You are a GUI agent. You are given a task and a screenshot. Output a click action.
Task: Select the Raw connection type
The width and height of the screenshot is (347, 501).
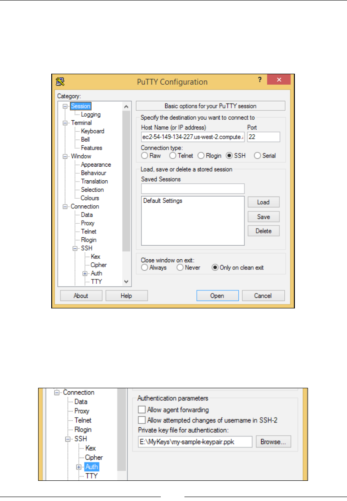pos(145,156)
